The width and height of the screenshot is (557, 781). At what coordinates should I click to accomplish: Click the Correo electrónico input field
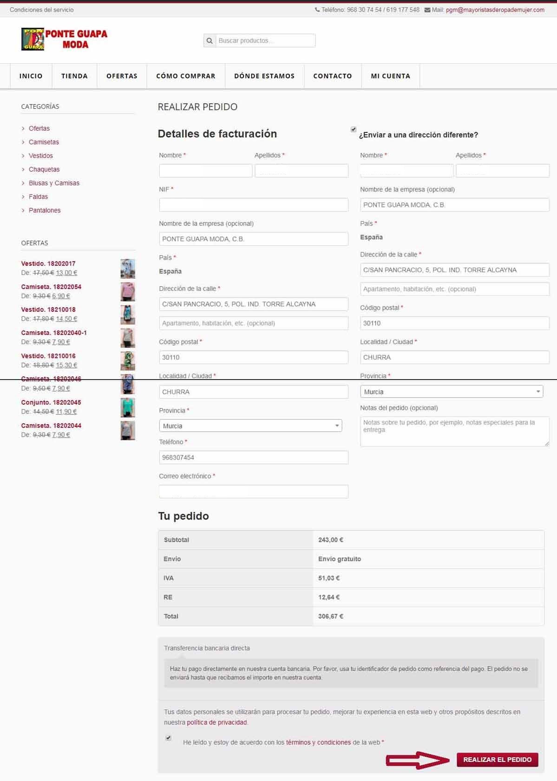pyautogui.click(x=254, y=492)
